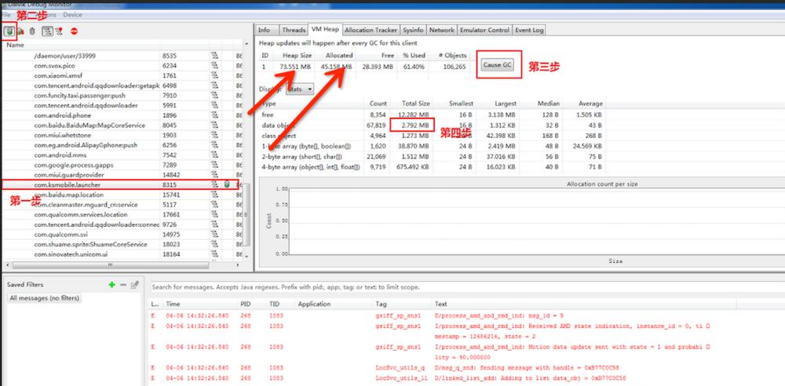785x386 pixels.
Task: Click the red Stop Process toolbar icon
Action: (x=74, y=31)
